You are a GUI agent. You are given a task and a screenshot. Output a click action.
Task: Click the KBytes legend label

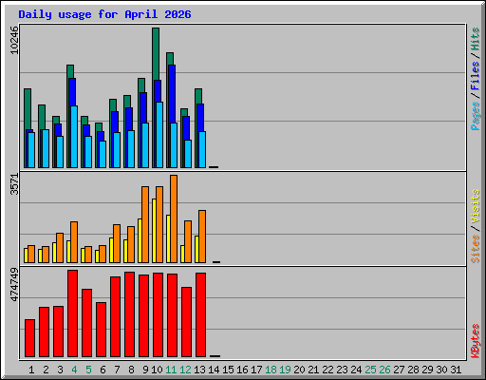tap(476, 341)
